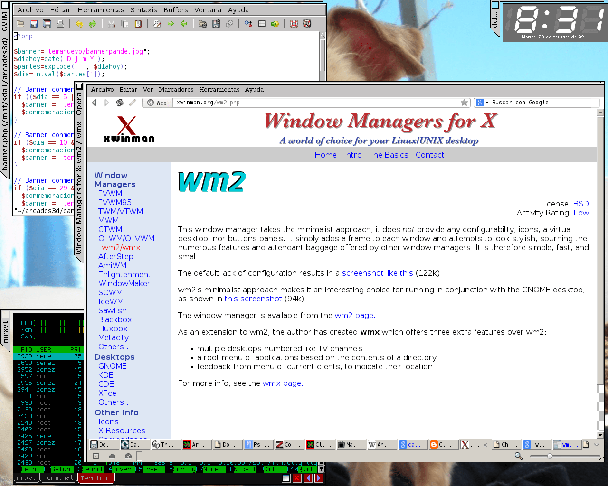Jump to tag with GVim yellow arrow icon
This screenshot has height=486, width=608.
275,24
